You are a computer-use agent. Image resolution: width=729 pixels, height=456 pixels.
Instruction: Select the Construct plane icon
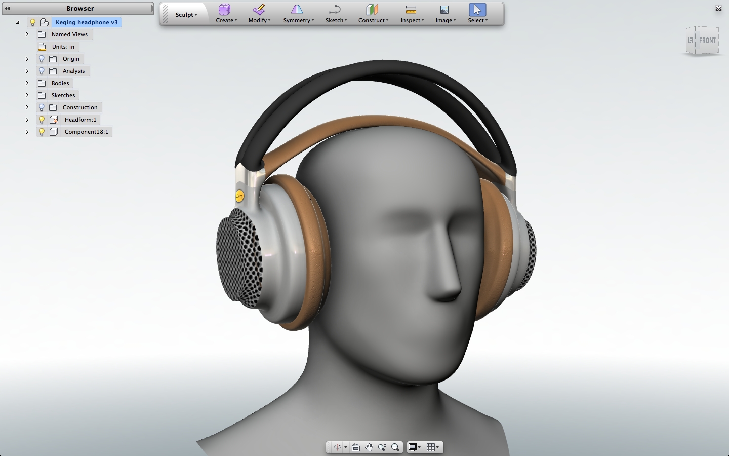coord(373,10)
